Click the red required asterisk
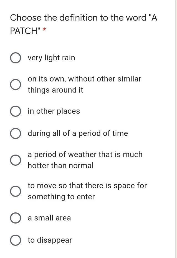The image size is (177, 258). [x=44, y=31]
